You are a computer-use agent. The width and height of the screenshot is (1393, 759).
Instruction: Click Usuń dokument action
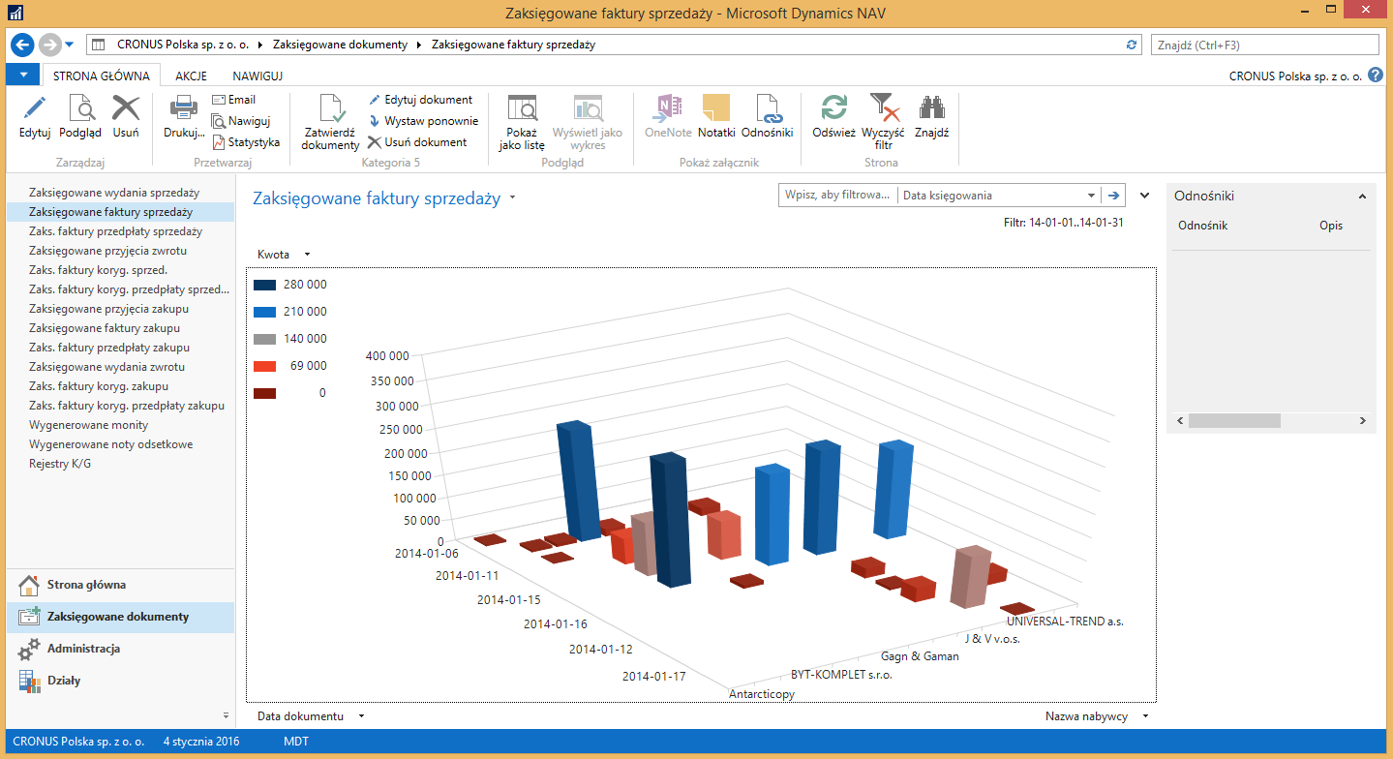(x=417, y=142)
